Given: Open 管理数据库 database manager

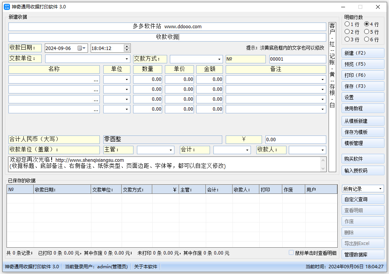Looking at the screenshot, I should pyautogui.click(x=363, y=254).
